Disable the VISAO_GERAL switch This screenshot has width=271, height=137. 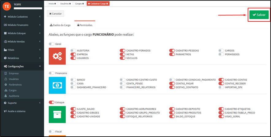point(221,117)
